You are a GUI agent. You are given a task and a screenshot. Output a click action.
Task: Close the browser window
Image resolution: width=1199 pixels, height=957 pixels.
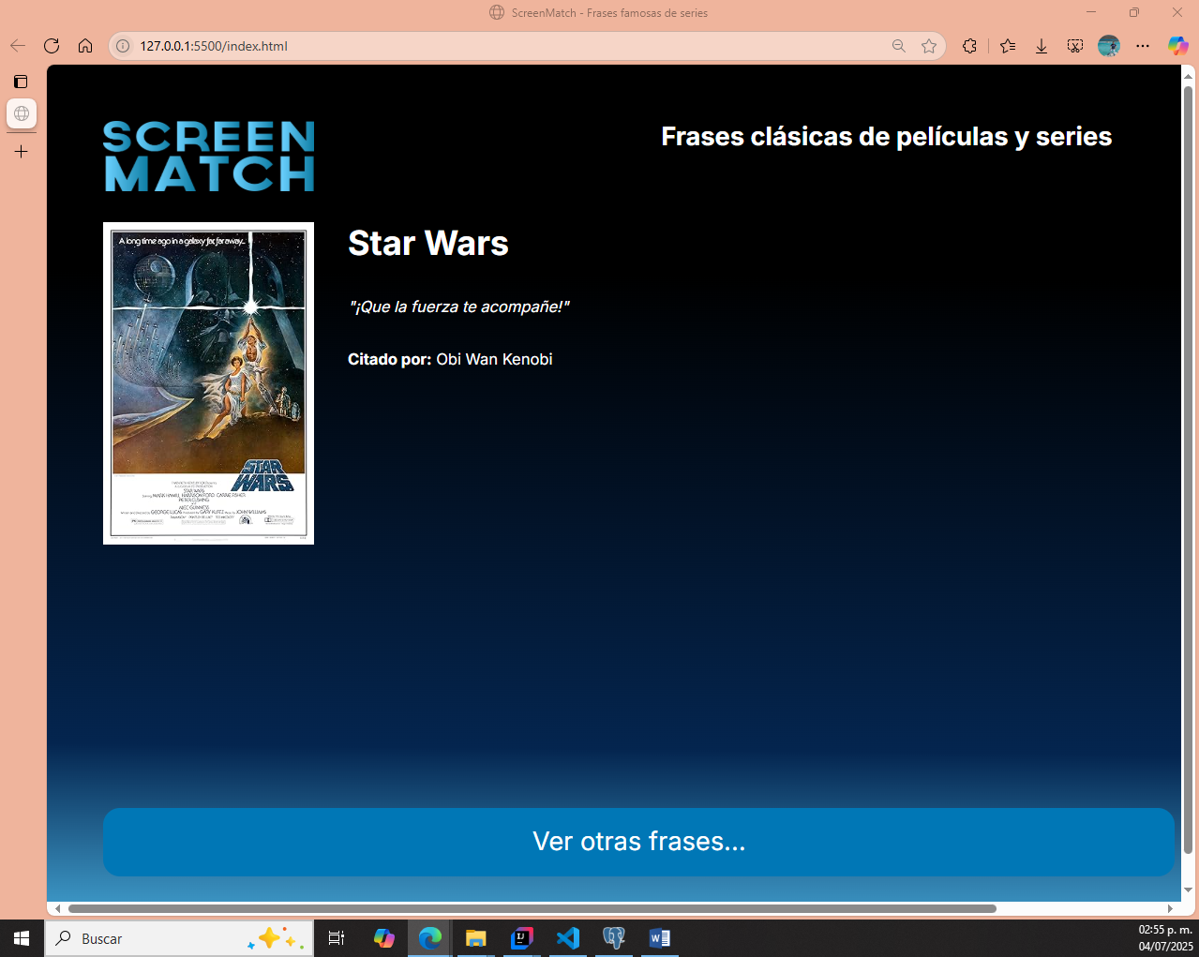[1177, 12]
